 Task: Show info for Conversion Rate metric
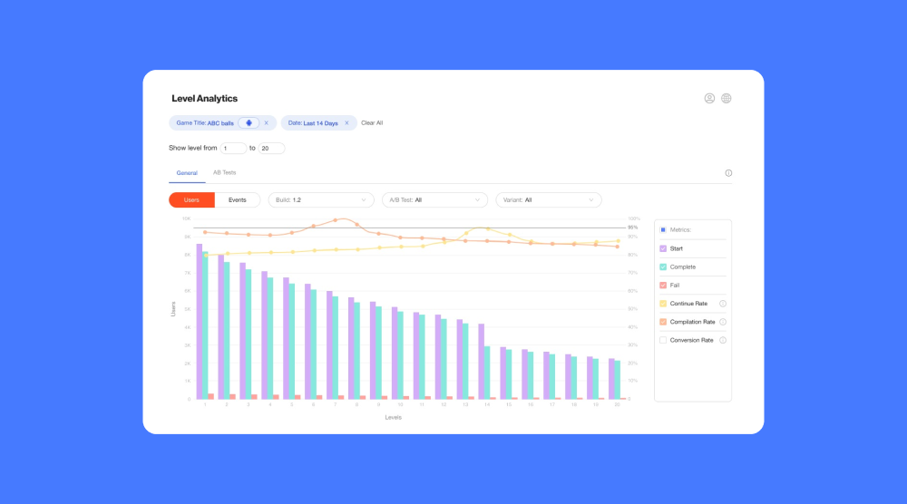(723, 340)
